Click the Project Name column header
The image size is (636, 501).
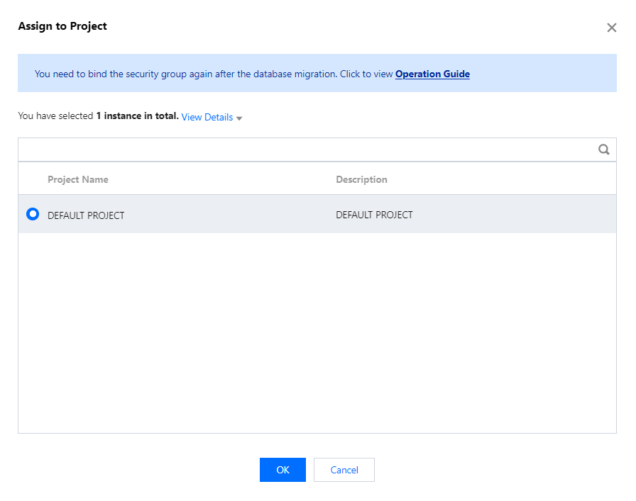click(x=78, y=179)
